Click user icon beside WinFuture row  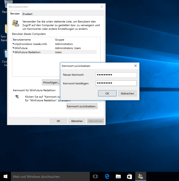(14, 48)
